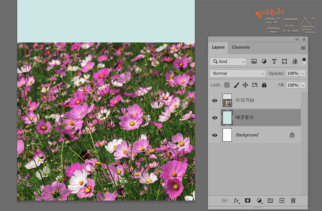Image resolution: width=322 pixels, height=211 pixels.
Task: Filter layers by adjustment layer type
Action: (264, 61)
